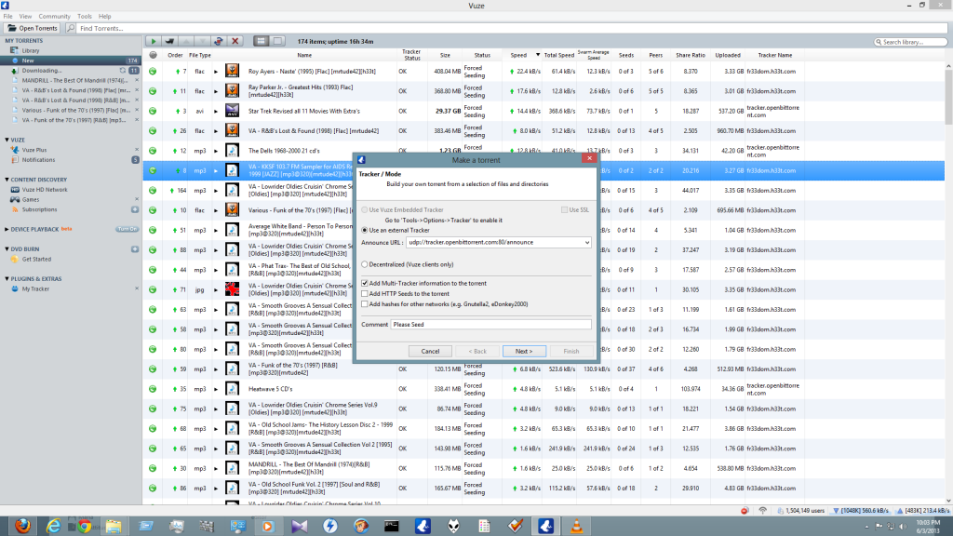This screenshot has height=536, width=953.
Task: Click the Finish button in the dialog
Action: pos(571,351)
